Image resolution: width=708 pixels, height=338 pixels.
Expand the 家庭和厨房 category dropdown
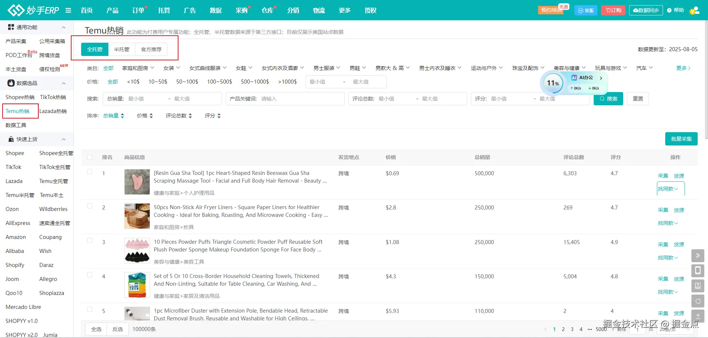(138, 68)
